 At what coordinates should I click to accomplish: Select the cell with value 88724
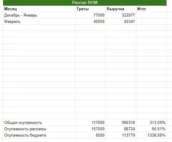[x=121, y=129]
